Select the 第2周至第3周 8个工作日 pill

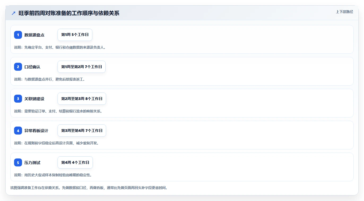pos(82,99)
